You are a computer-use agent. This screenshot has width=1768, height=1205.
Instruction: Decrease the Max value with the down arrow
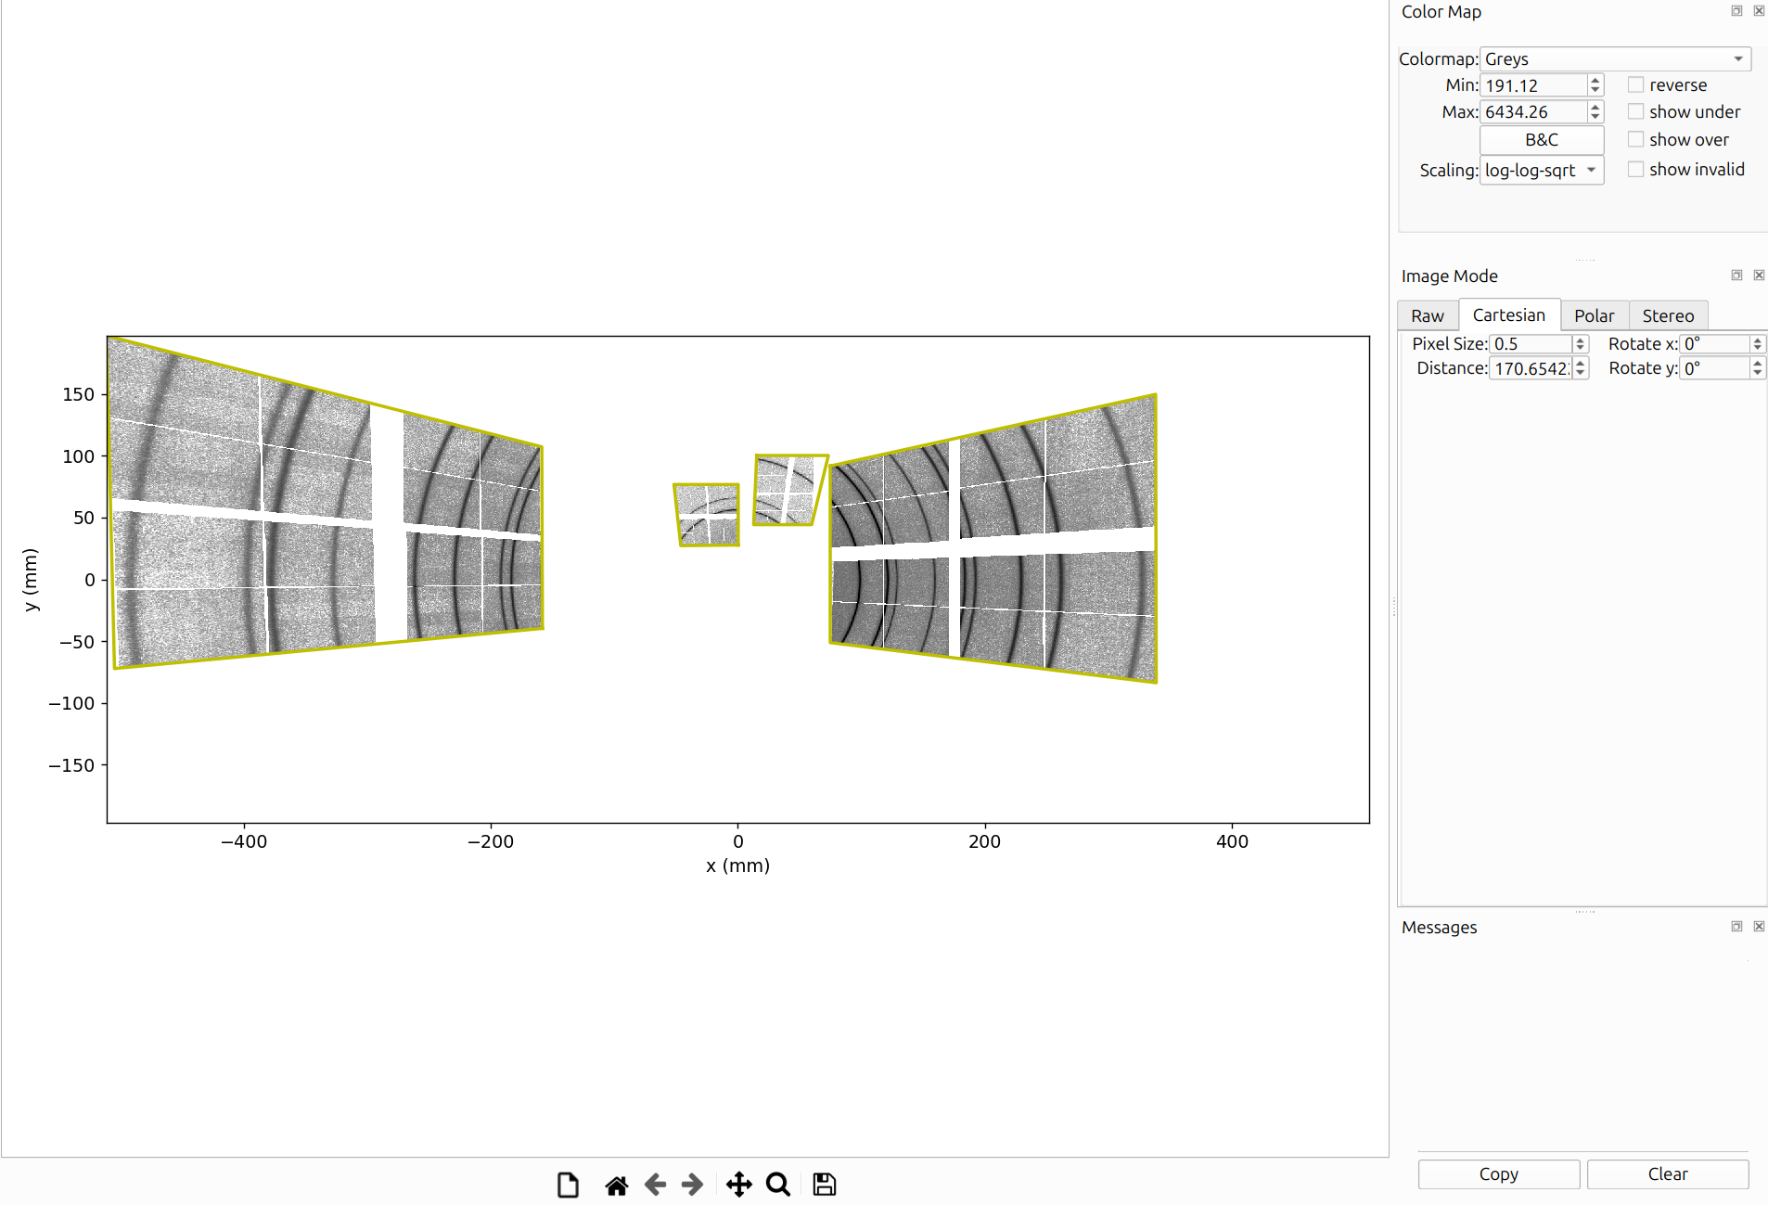pyautogui.click(x=1595, y=117)
